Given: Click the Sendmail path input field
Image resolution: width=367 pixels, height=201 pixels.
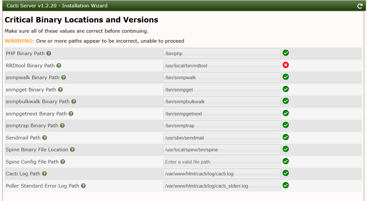Looking at the screenshot, I should (222, 138).
